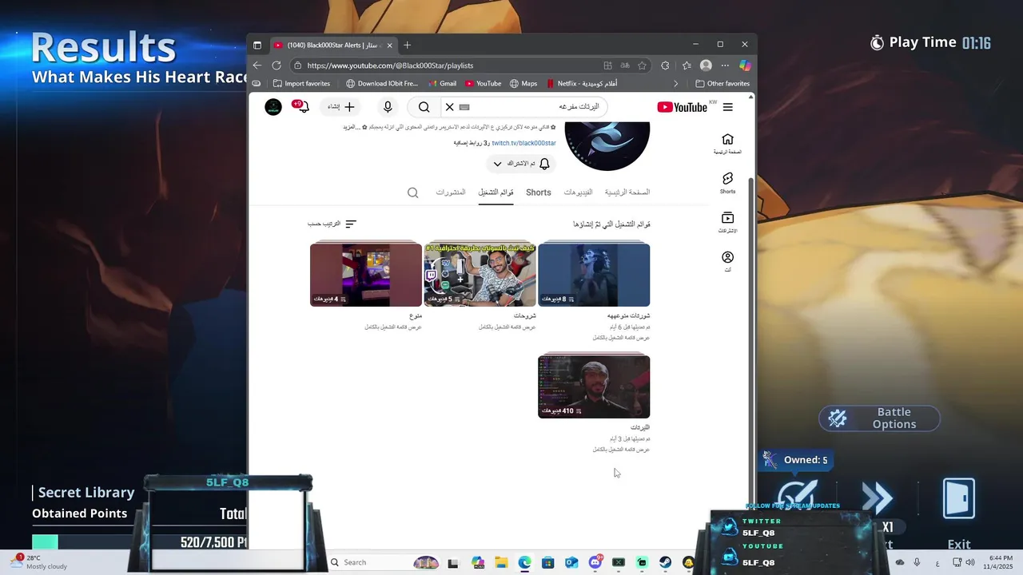Image resolution: width=1023 pixels, height=575 pixels.
Task: Open the YouTube bookmark in favorites bar
Action: point(483,83)
